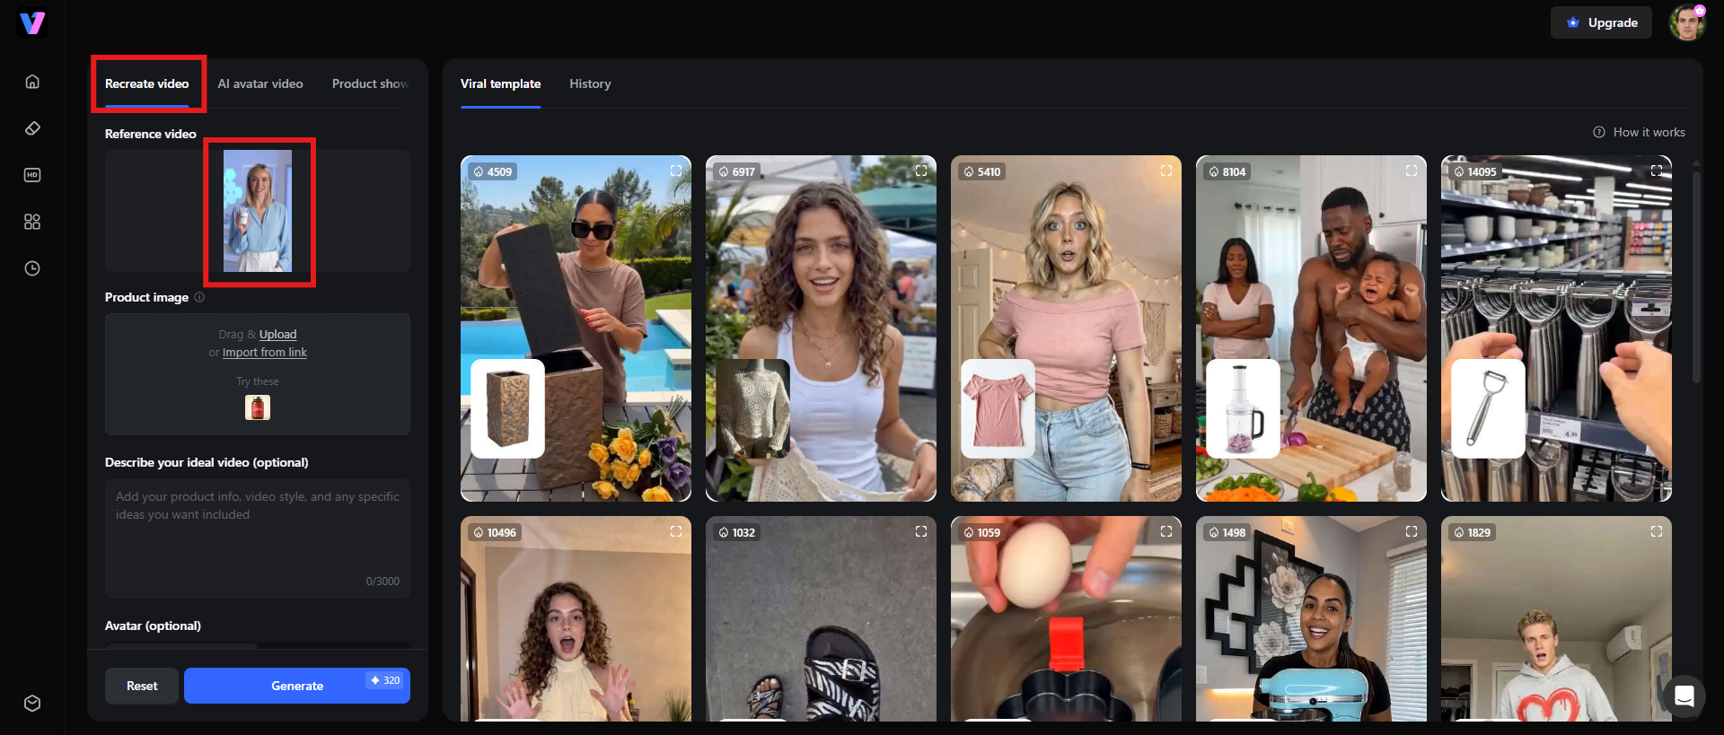Open the Product show tab
Viewport: 1724px width, 735px height.
click(x=370, y=83)
